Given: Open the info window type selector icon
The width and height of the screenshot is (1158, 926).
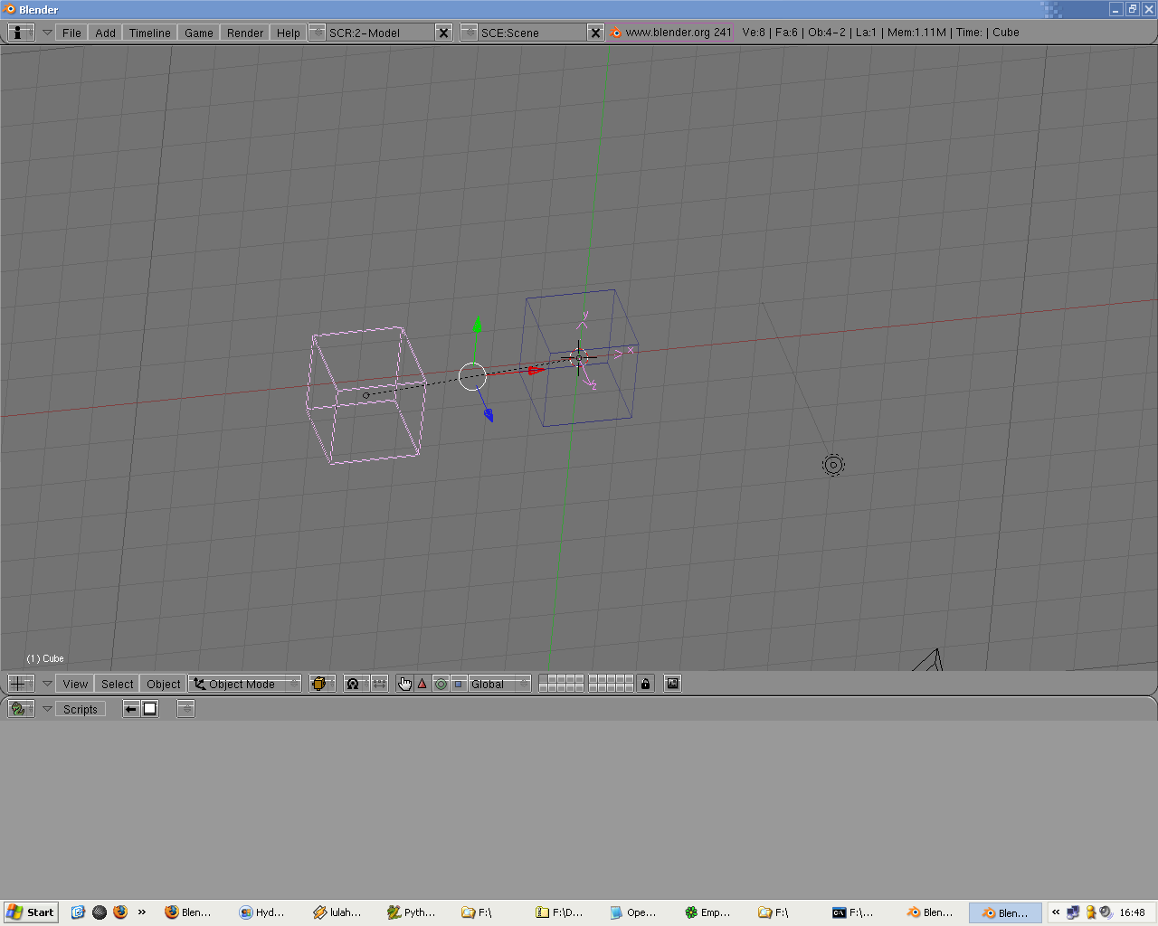Looking at the screenshot, I should (21, 32).
